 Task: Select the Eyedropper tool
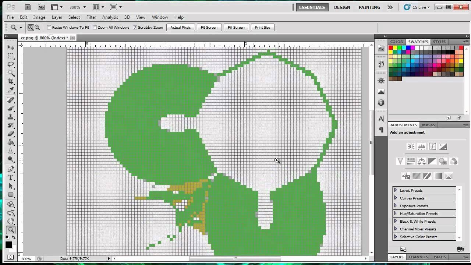(11, 90)
